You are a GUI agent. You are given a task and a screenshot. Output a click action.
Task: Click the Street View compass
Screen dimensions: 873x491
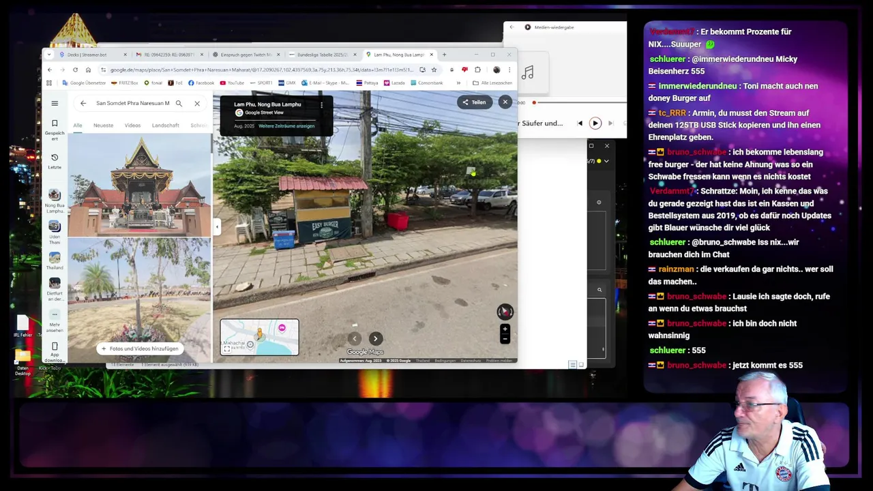coord(505,312)
